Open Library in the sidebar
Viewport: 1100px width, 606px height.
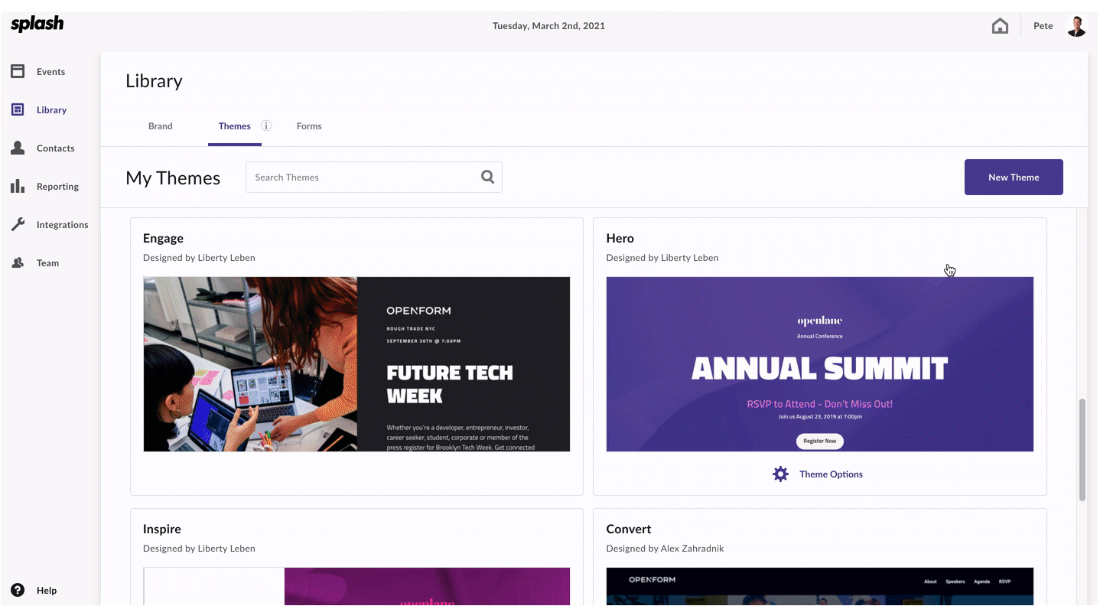(51, 110)
